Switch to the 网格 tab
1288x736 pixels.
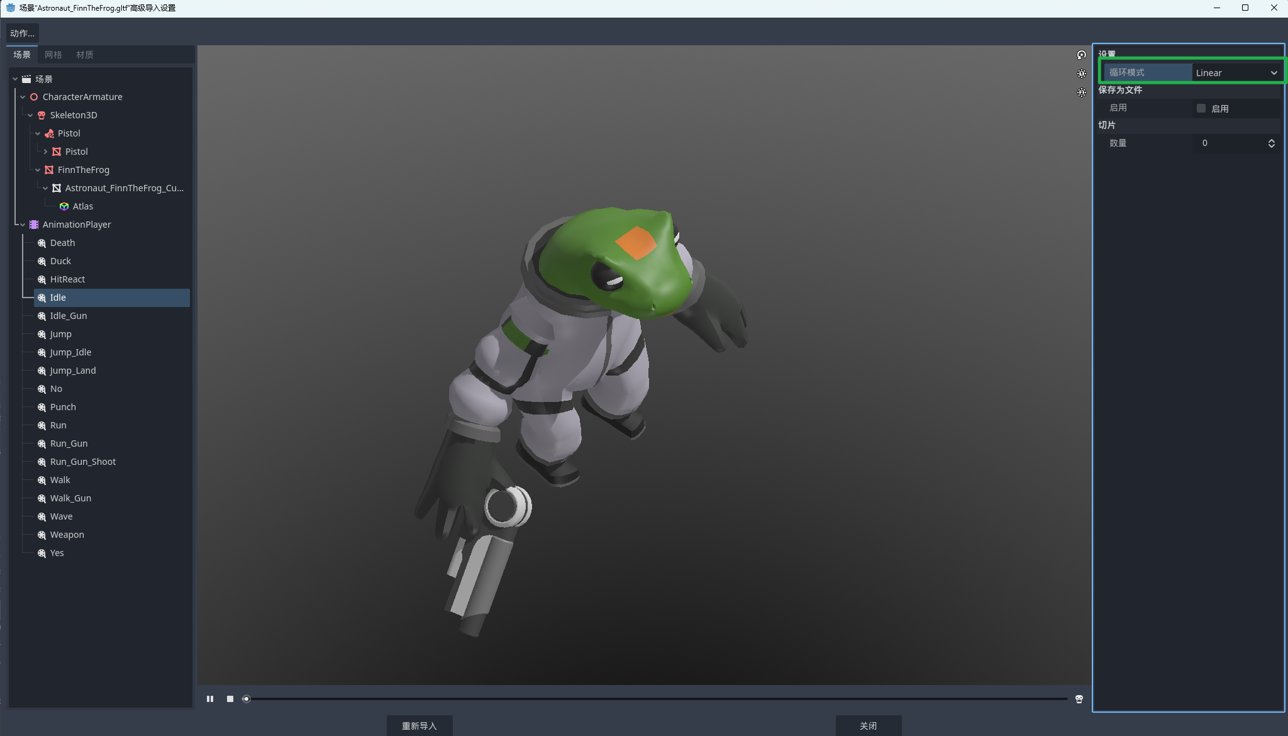coord(53,55)
